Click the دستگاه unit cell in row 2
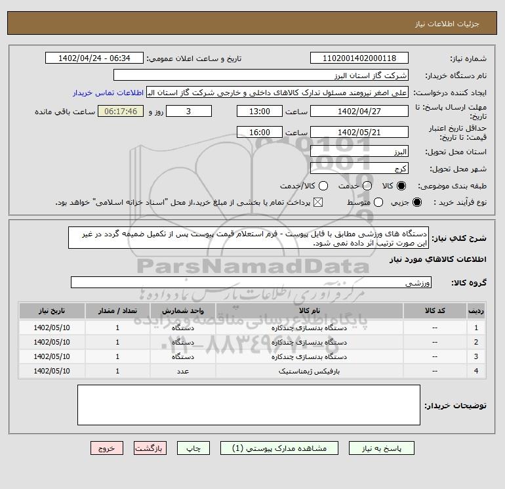 coord(182,343)
